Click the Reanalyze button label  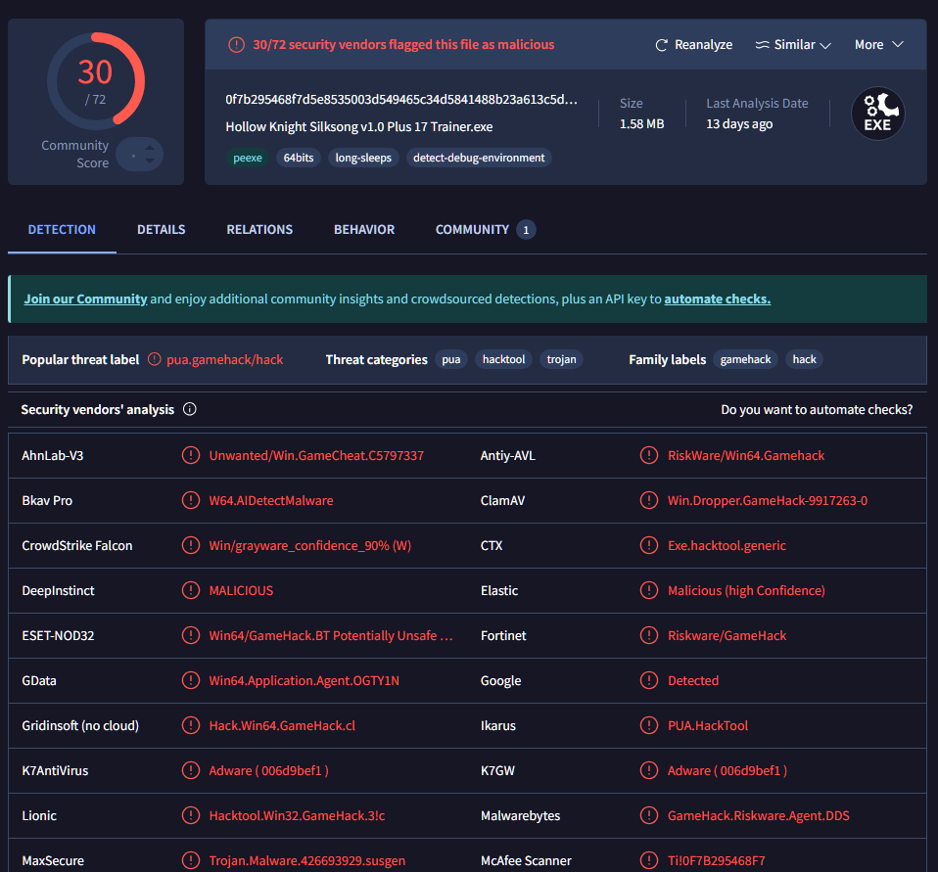tap(703, 45)
